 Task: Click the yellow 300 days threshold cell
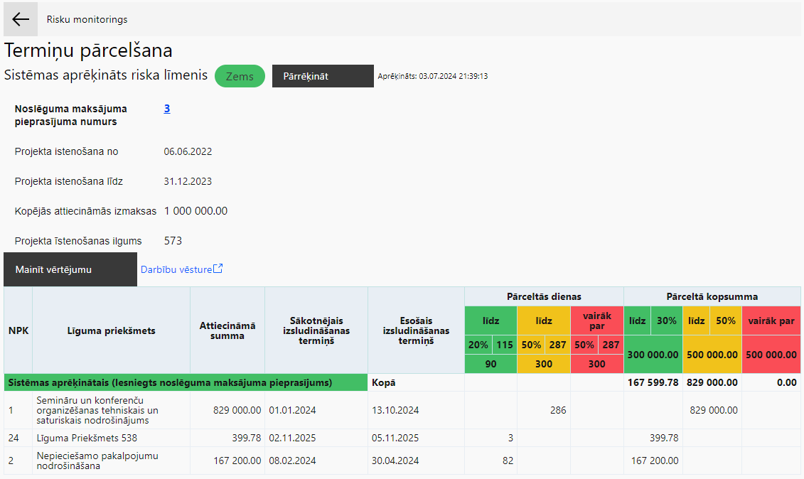[544, 364]
